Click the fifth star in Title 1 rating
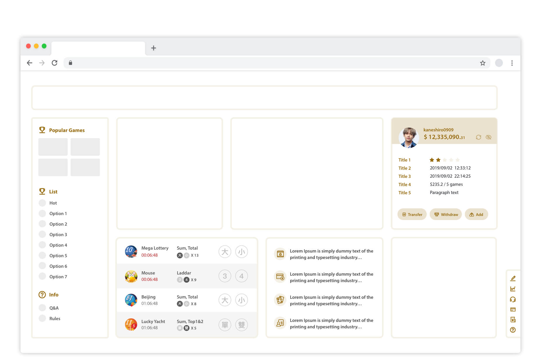 pos(457,160)
